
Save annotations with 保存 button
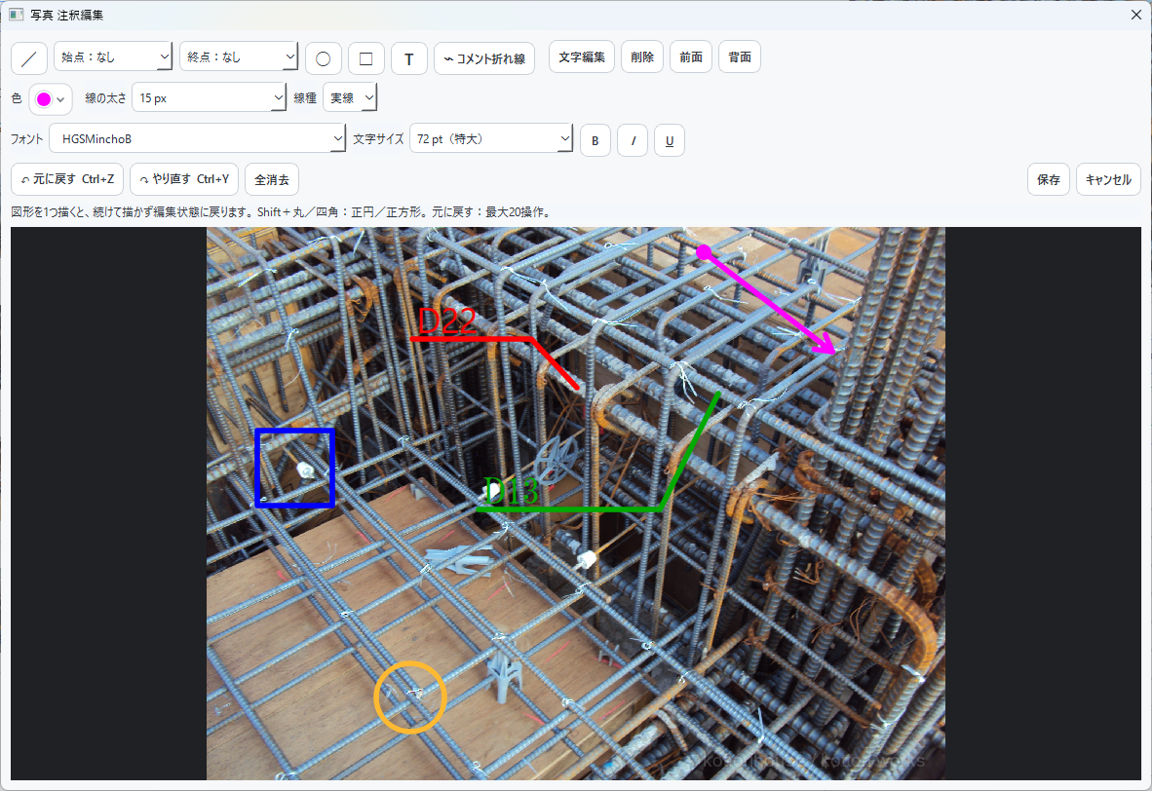pos(1049,179)
